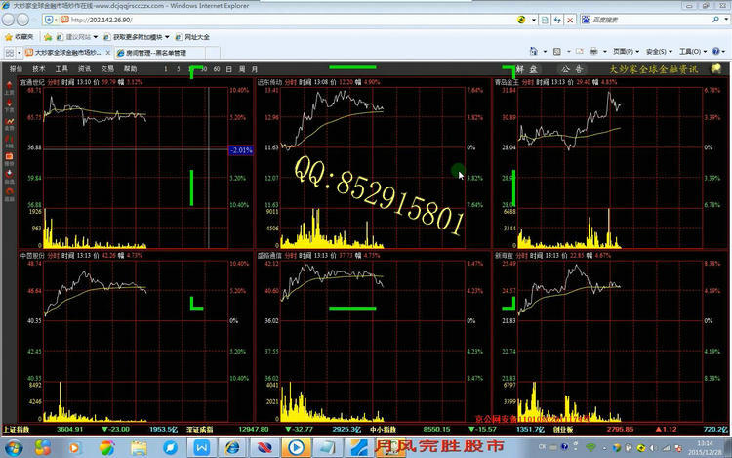Image resolution: width=732 pixels, height=458 pixels.
Task: Open the 技术 menu
Action: (39, 69)
